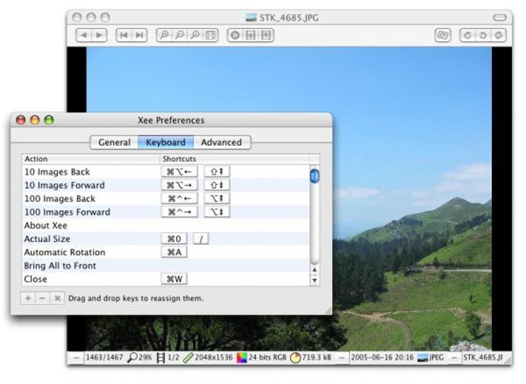526x384 pixels.
Task: Go to next image arrow in toolbar
Action: 100,35
